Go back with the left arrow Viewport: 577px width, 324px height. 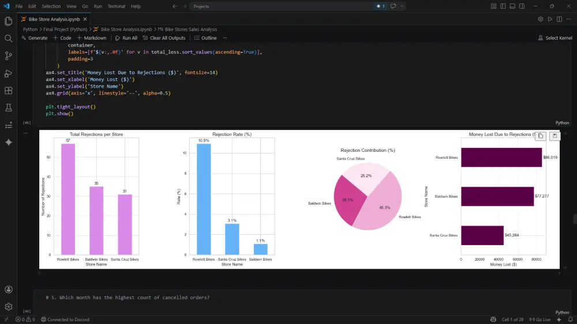coord(175,6)
